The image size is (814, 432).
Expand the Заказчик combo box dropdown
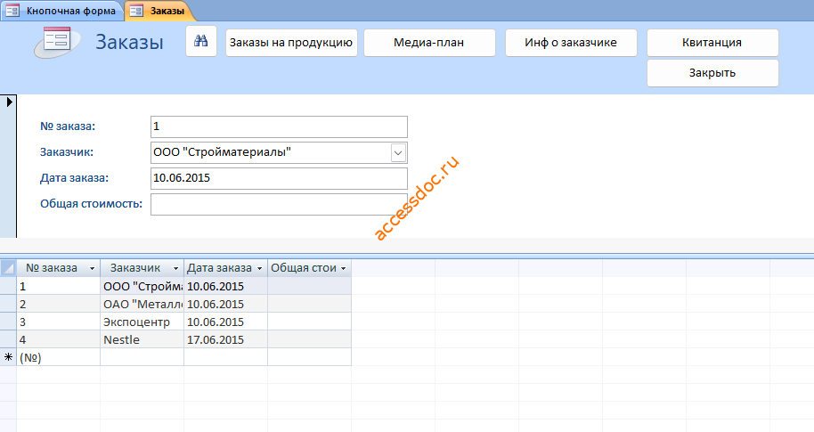tap(398, 152)
